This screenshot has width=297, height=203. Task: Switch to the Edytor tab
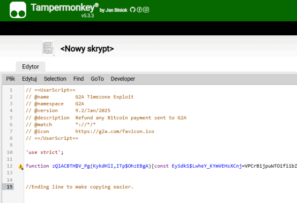tap(31, 66)
